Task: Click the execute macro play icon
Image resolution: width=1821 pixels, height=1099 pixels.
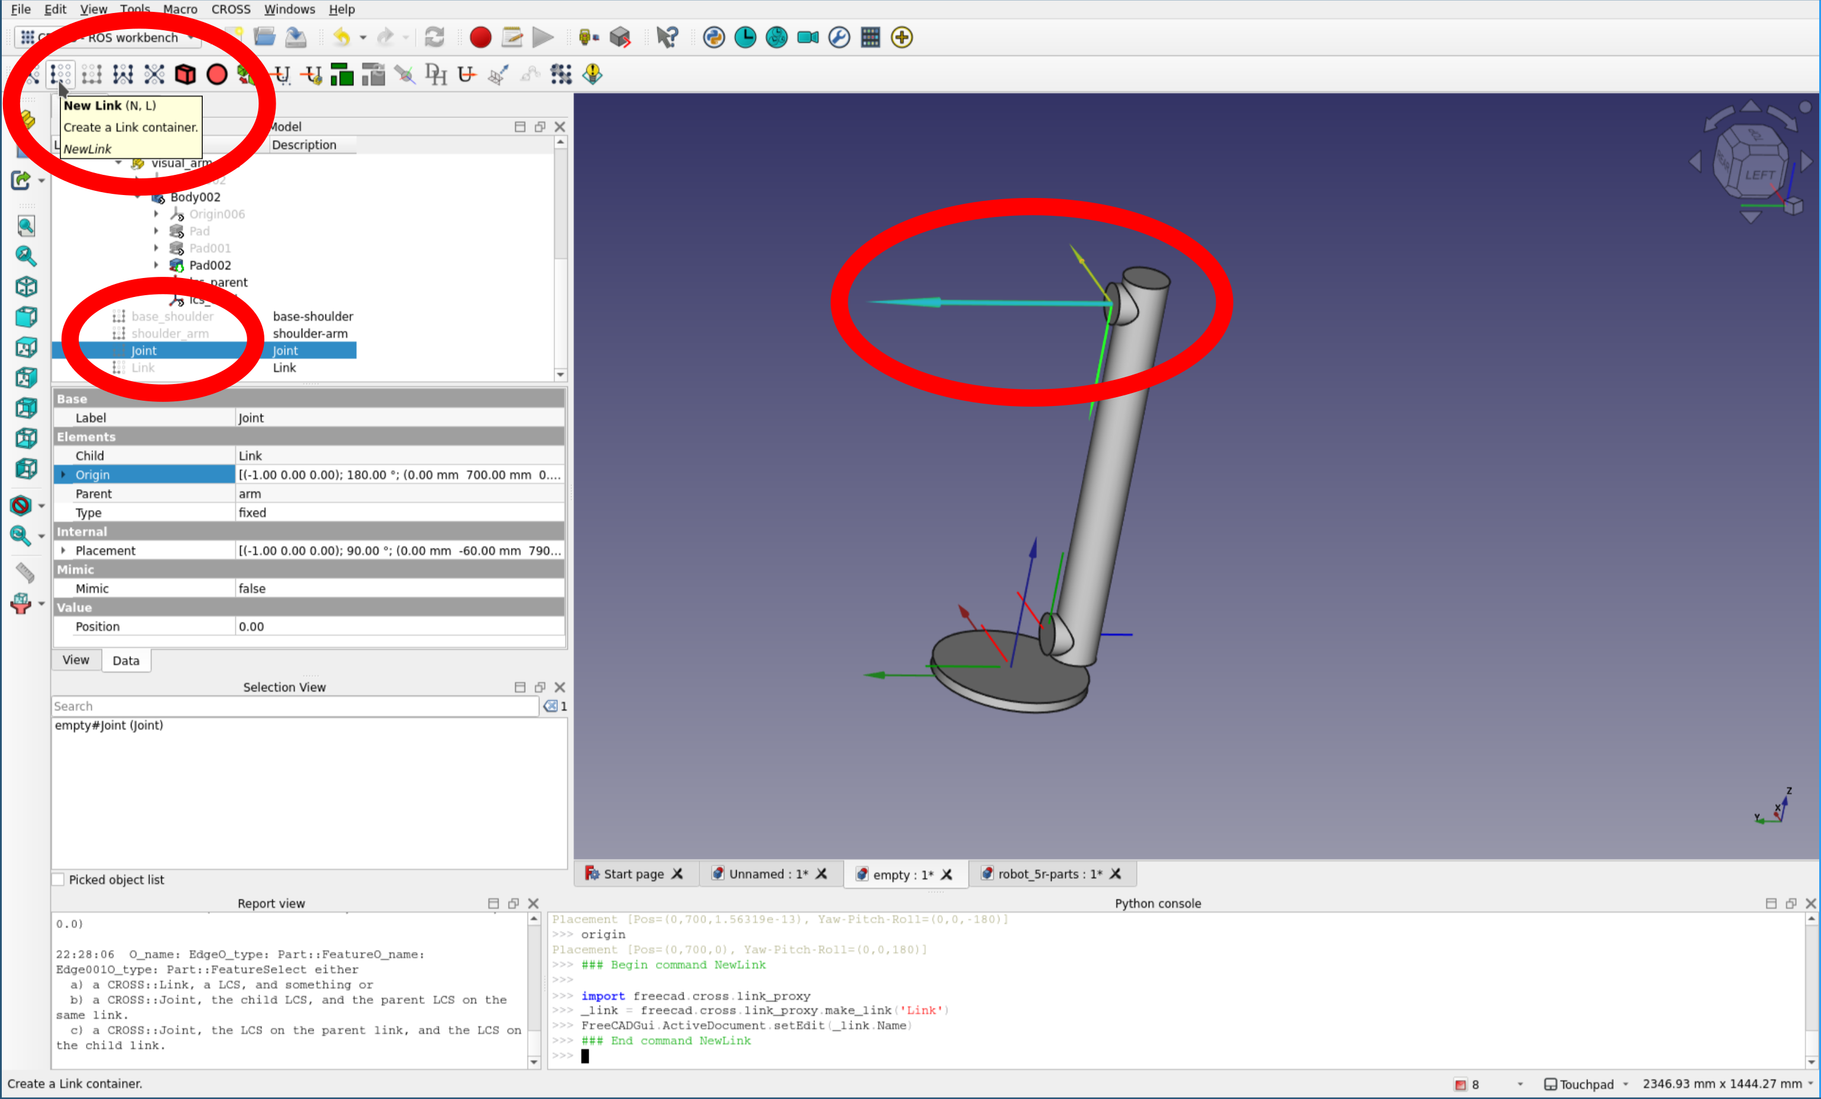Action: click(543, 37)
